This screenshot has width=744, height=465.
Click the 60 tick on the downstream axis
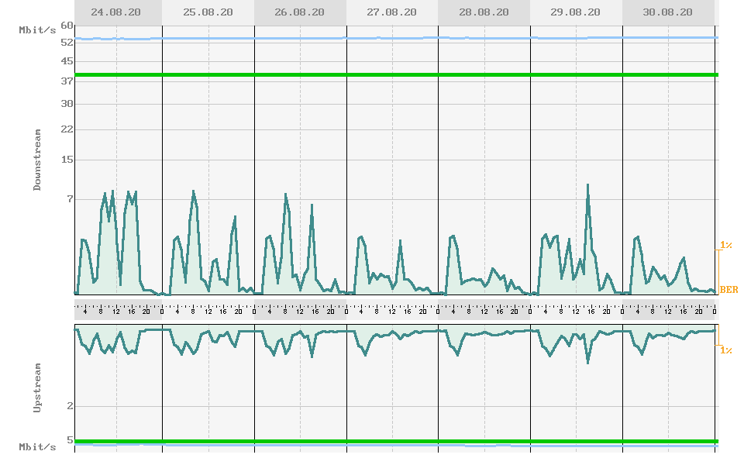click(67, 25)
